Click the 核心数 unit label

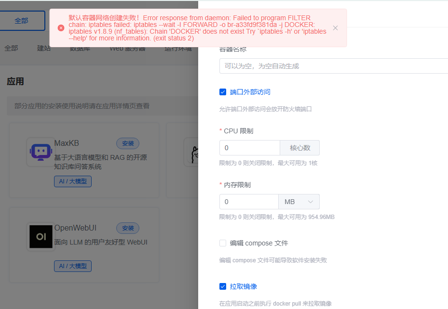pyautogui.click(x=300, y=148)
